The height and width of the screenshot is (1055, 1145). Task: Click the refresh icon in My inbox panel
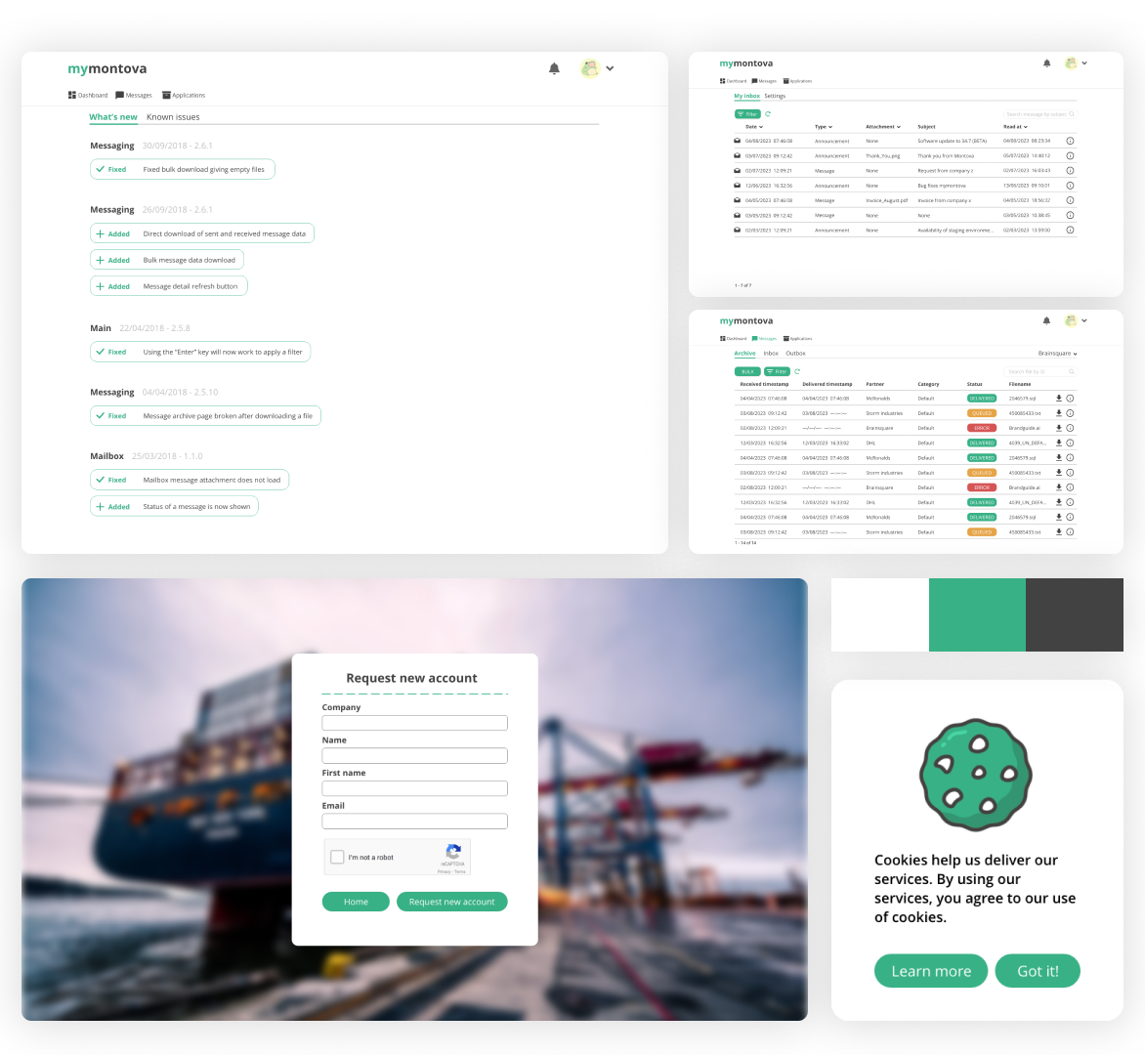tap(768, 114)
